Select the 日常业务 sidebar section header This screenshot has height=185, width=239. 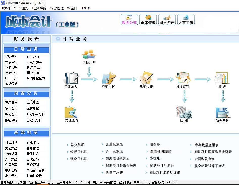coord(26,49)
